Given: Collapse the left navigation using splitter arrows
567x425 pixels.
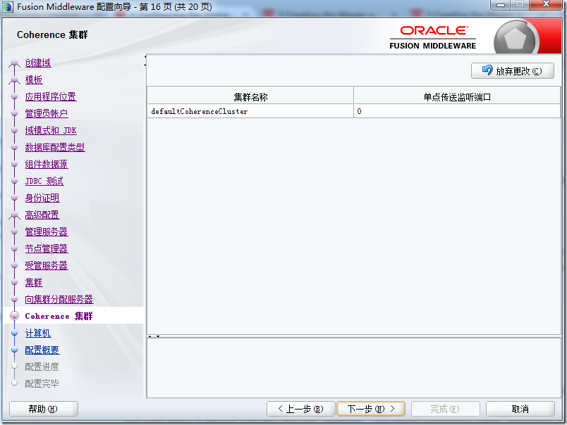Looking at the screenshot, I should coord(145,56).
